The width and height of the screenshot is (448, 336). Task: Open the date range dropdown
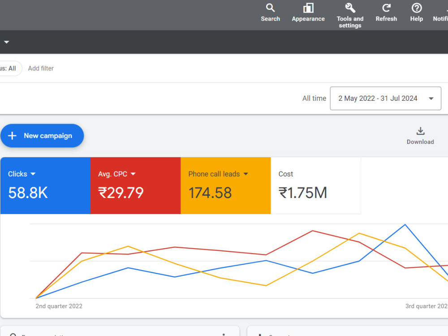[385, 98]
